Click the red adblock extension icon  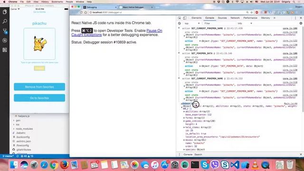tap(256, 12)
